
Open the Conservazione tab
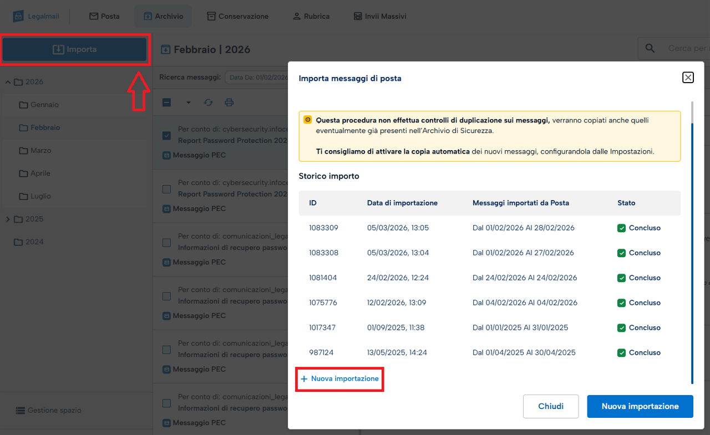[x=237, y=16]
